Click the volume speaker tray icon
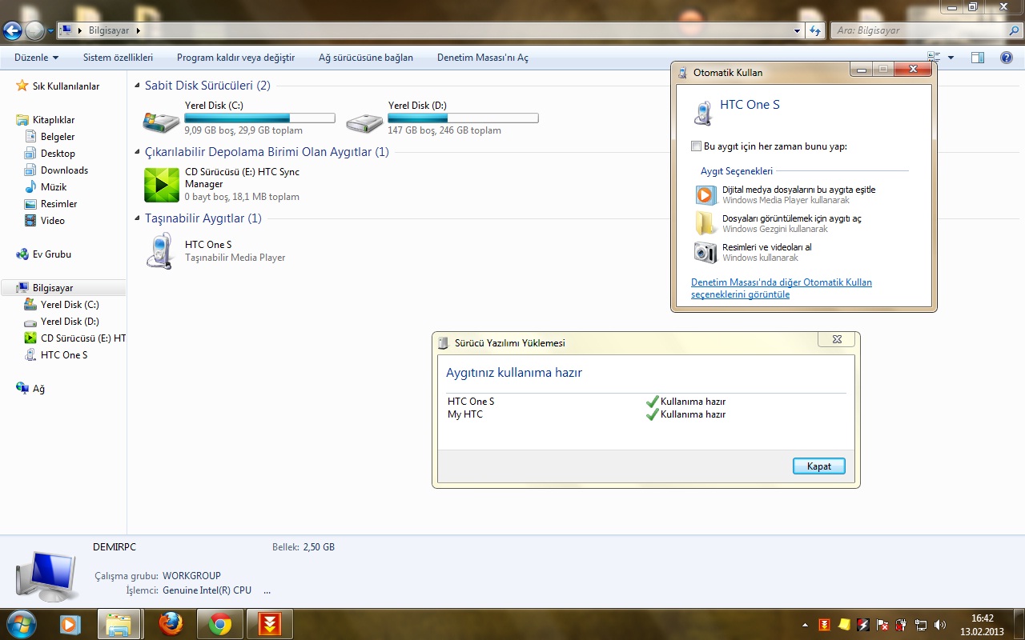Image resolution: width=1025 pixels, height=640 pixels. pos(939,624)
